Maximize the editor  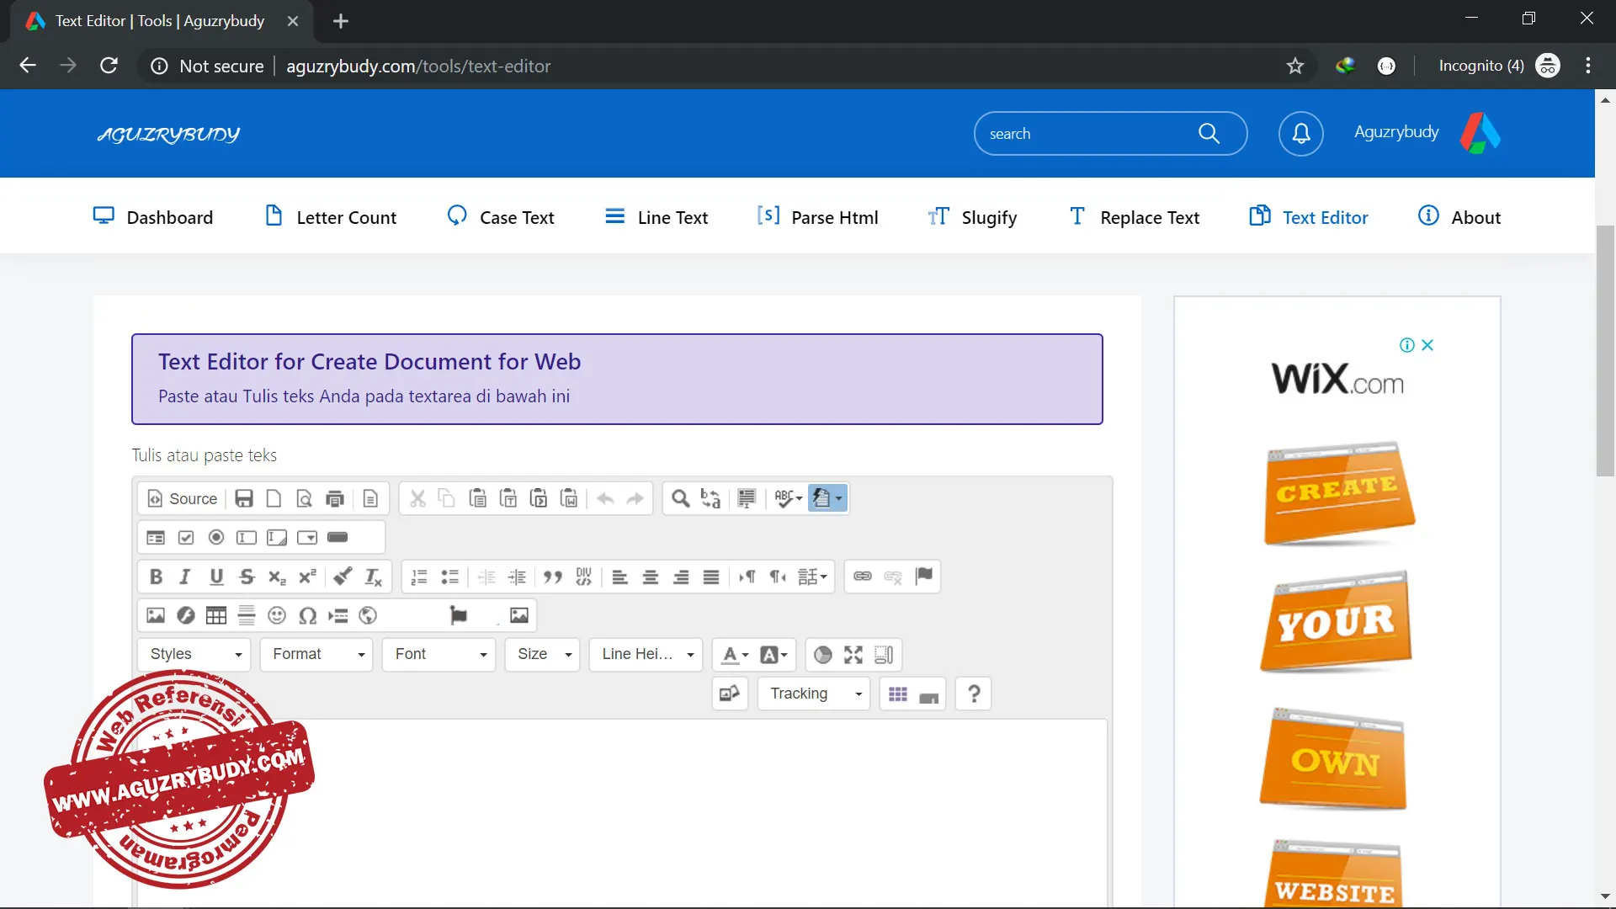pyautogui.click(x=853, y=654)
